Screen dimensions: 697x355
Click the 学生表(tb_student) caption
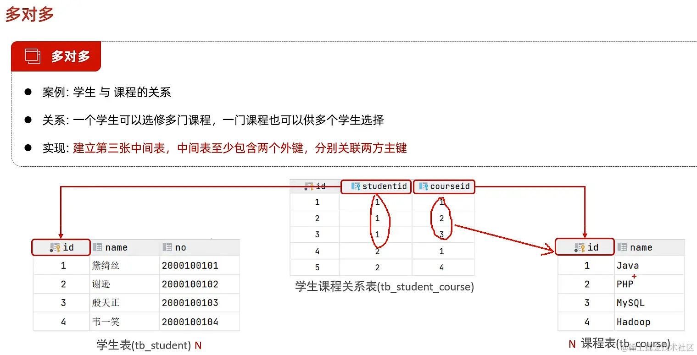144,345
